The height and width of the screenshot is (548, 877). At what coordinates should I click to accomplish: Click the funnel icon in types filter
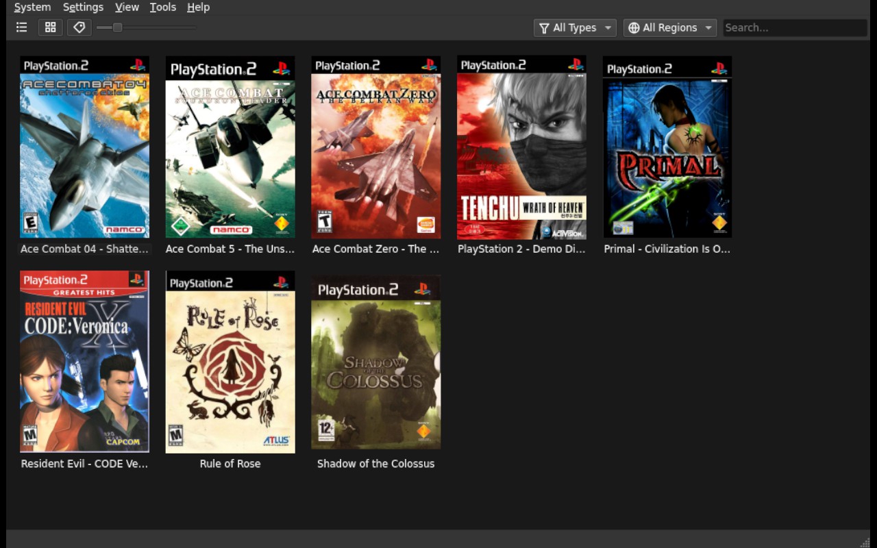click(x=544, y=28)
